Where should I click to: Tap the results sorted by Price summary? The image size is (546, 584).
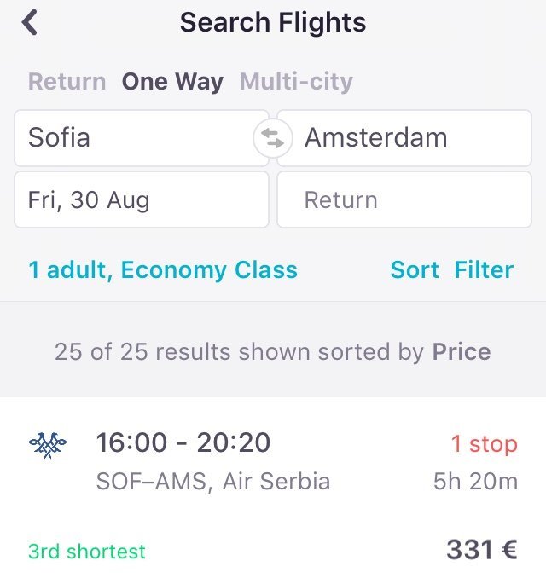[273, 351]
